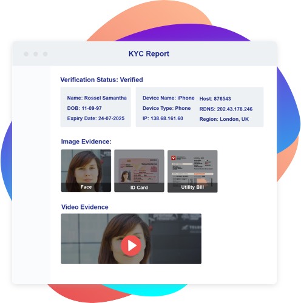Viewport: 301px width, 303px height.
Task: Click the middle gray window control dot
Action: (x=36, y=54)
